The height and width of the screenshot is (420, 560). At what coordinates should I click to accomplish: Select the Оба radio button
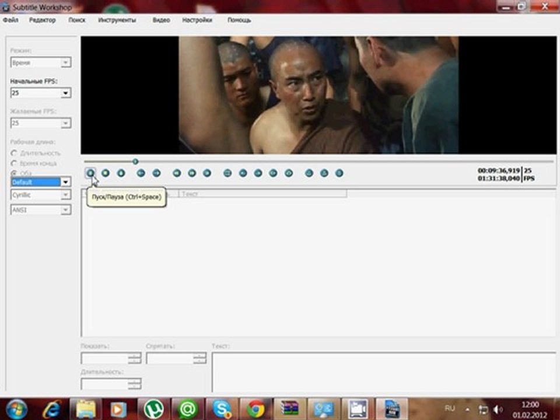click(x=14, y=173)
